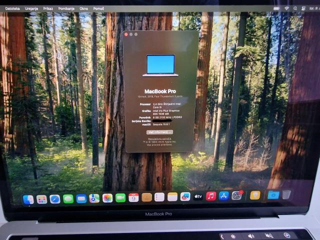Viewport: 320px width, 240px height.
Task: Open the Apple TV app in the Dock
Action: click(198, 196)
